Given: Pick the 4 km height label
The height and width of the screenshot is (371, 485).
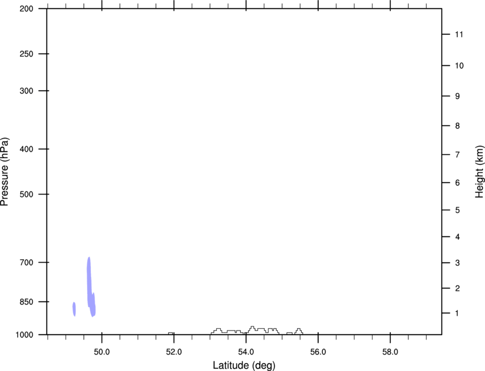Looking at the screenshot, I should [x=457, y=237].
